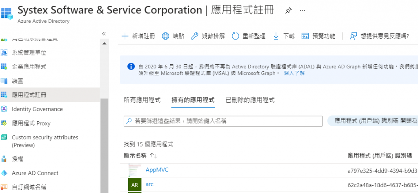
Task: Click the 系統管理單位 sidebar icon
Action: pos(4,53)
